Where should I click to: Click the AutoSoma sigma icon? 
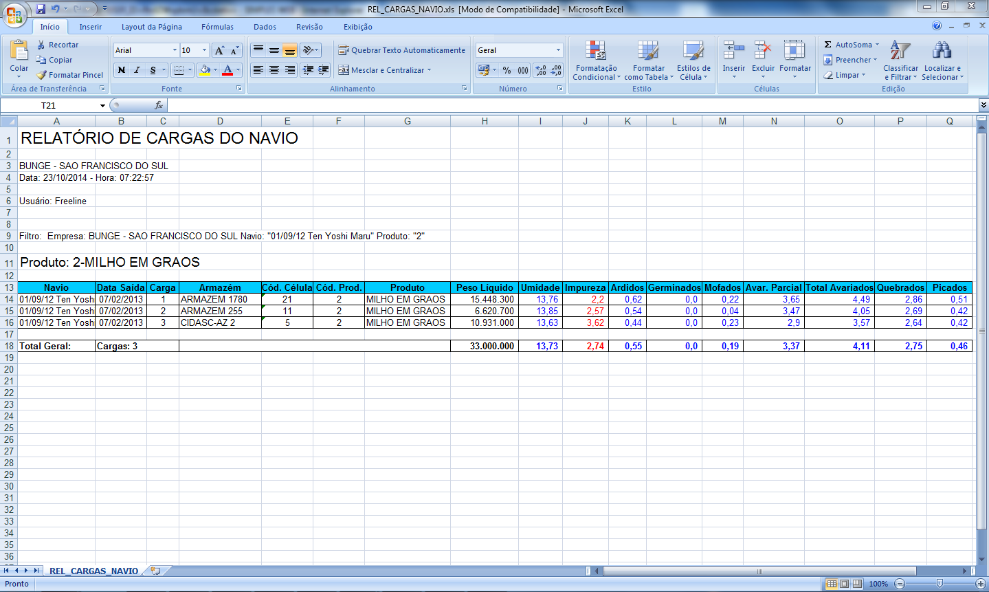click(x=828, y=45)
